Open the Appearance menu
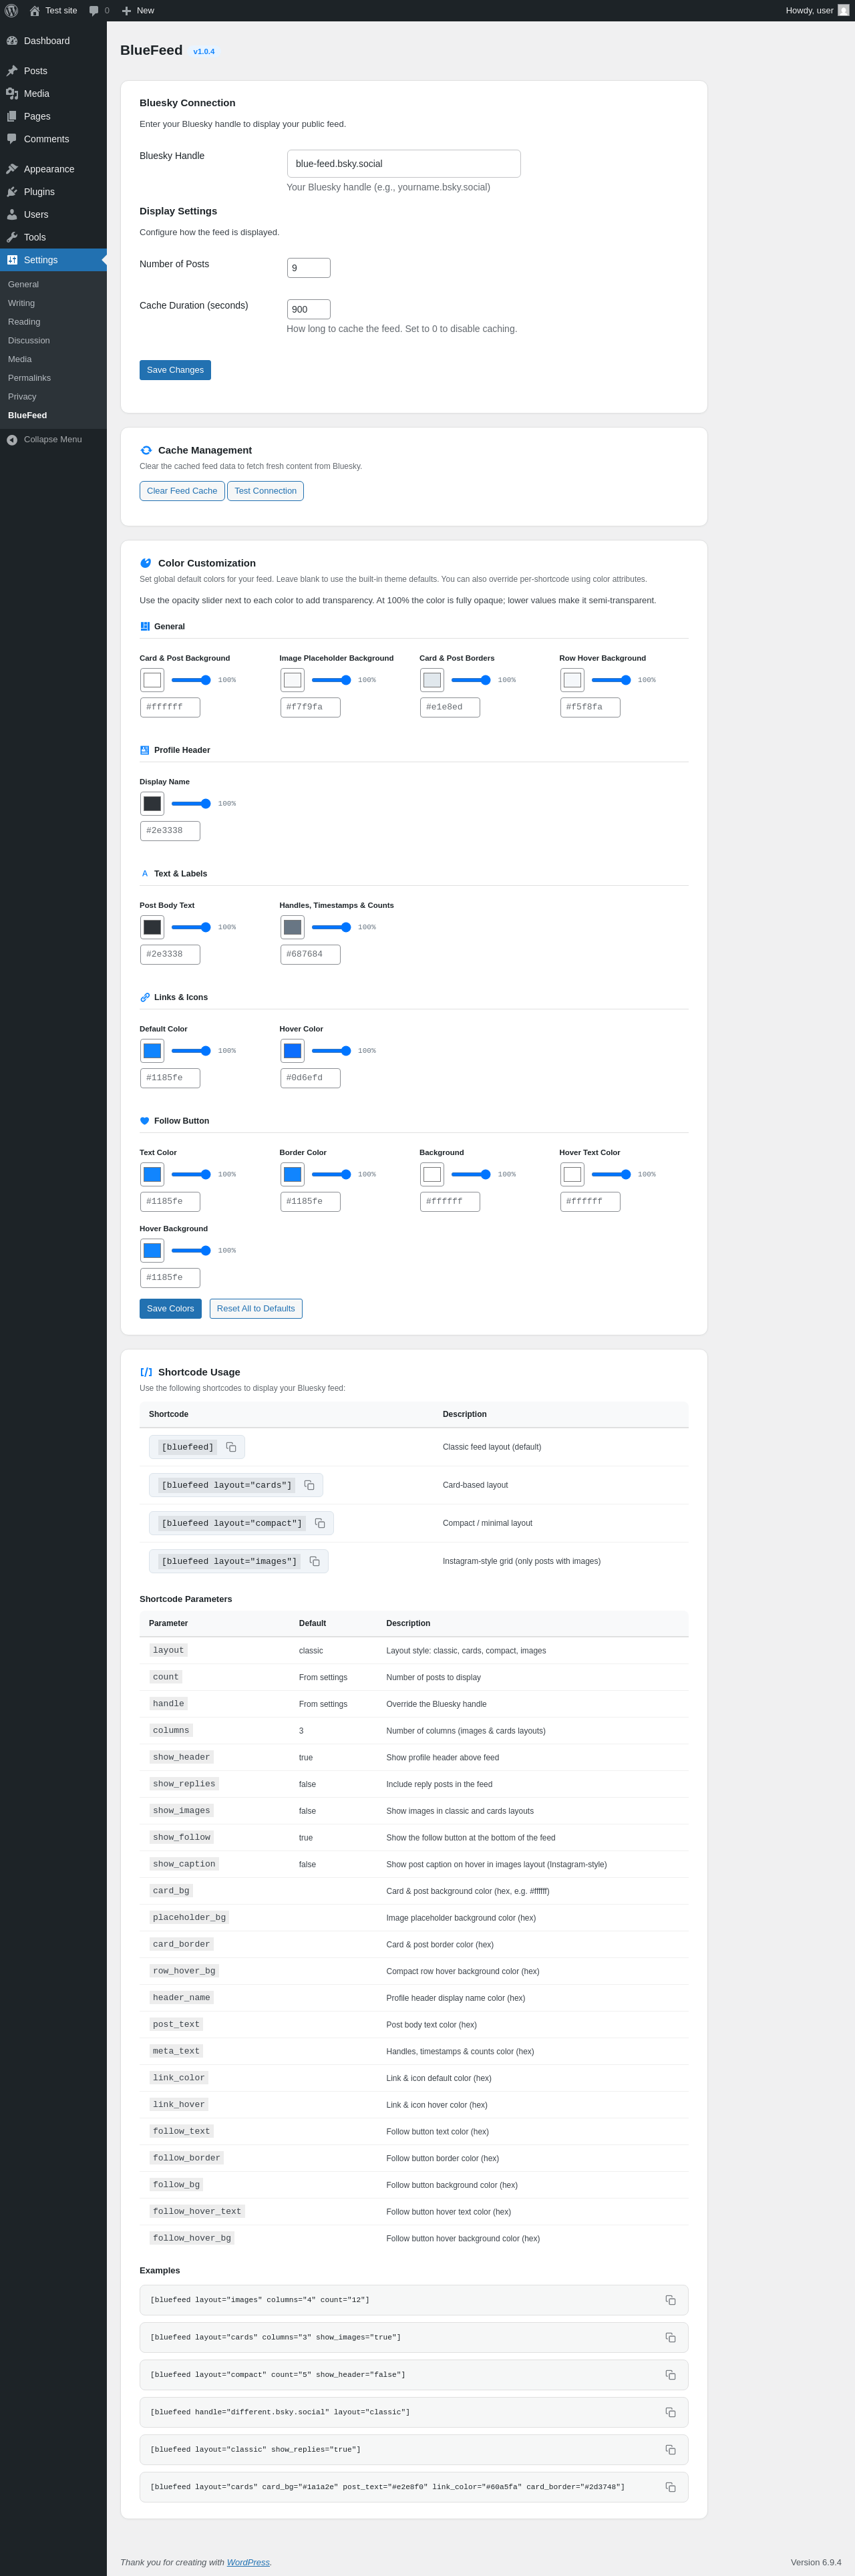 click(53, 169)
